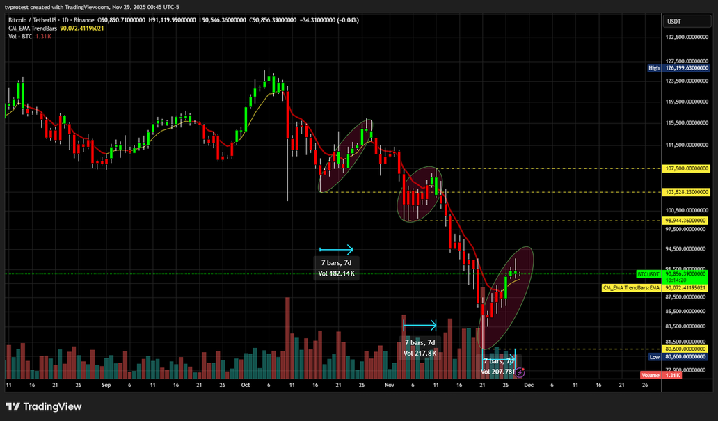
Task: Click the Low price marker label
Action: [654, 356]
